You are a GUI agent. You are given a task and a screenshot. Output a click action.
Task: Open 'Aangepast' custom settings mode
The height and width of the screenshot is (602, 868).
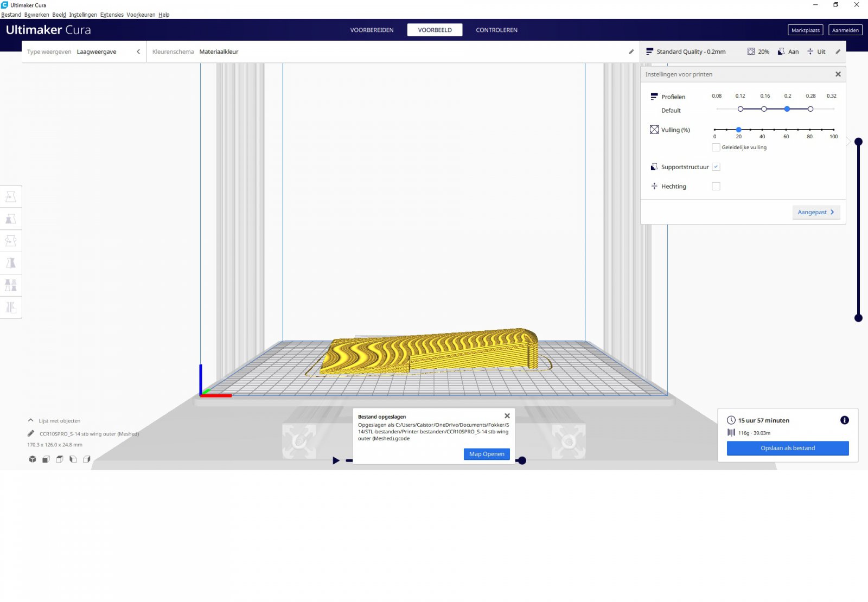[816, 212]
